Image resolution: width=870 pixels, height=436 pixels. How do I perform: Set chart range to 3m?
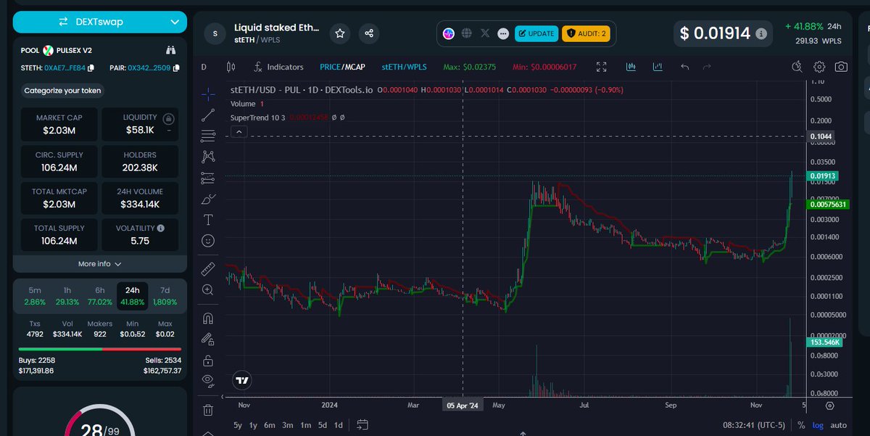tap(288, 425)
